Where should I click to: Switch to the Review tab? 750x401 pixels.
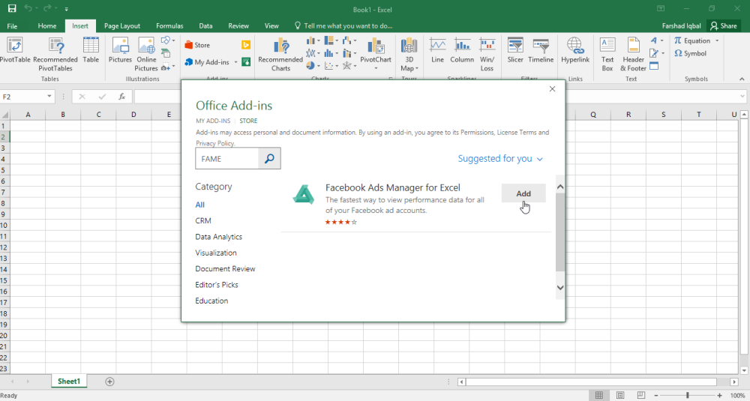point(238,25)
